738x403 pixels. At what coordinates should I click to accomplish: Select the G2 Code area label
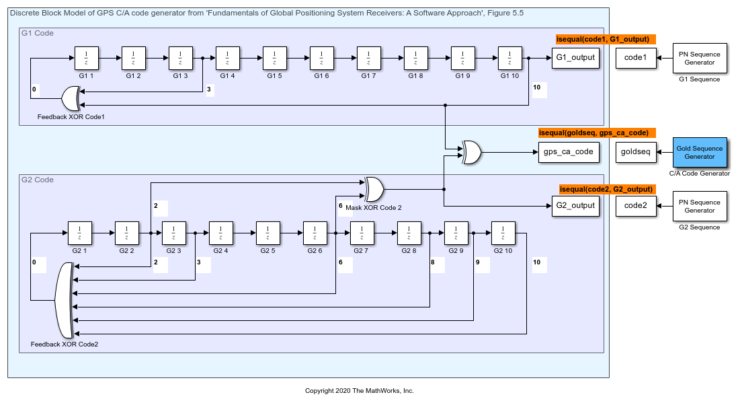[x=38, y=180]
